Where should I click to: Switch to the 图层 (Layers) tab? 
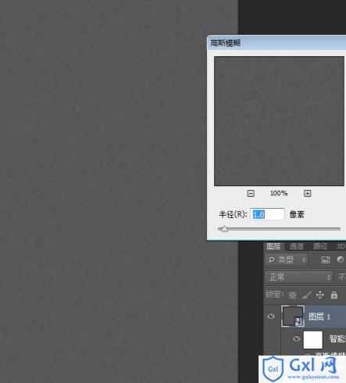[273, 246]
